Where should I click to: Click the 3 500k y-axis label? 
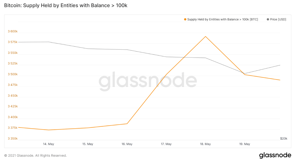pyautogui.click(x=13, y=74)
